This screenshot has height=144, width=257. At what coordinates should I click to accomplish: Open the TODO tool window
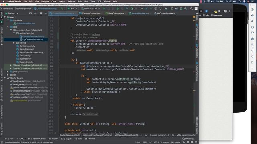click(20, 139)
